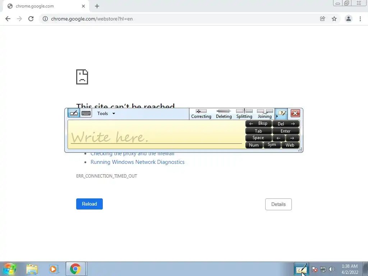Screen dimensions: 368x276
Task: Click the ERR_CONNECTION_TIMED_OUT text
Action: [x=106, y=176]
